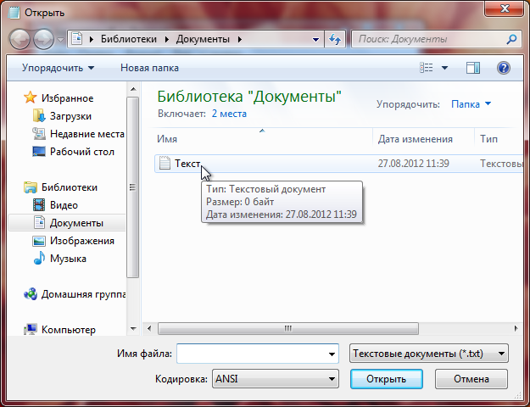Open Изображения library

click(82, 241)
